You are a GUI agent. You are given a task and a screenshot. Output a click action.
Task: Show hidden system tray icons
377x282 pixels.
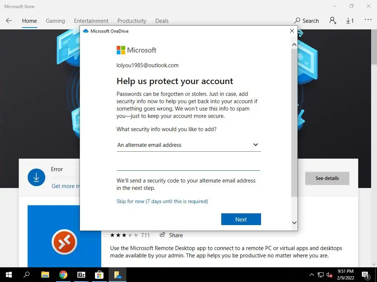click(x=311, y=275)
